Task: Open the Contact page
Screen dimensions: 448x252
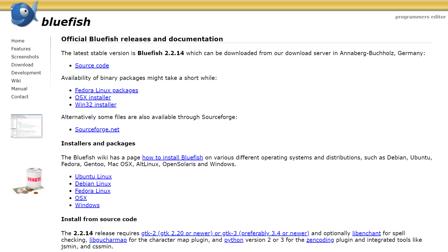Action: 20,97
